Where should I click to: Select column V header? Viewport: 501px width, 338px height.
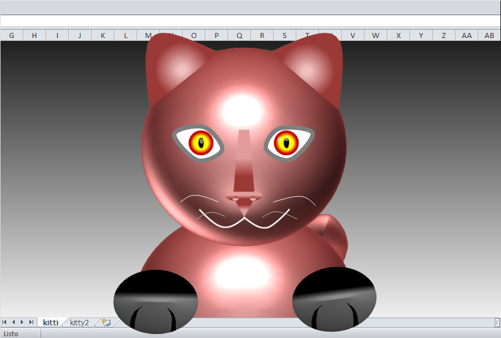(353, 35)
